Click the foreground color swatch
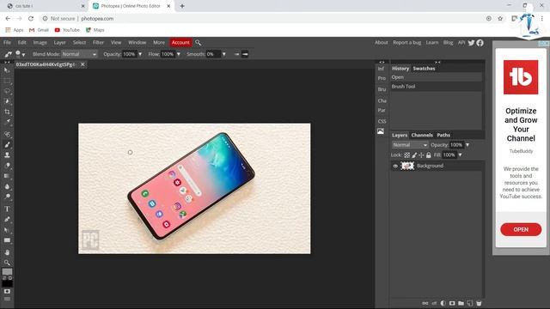550x309 pixels. coord(7,272)
